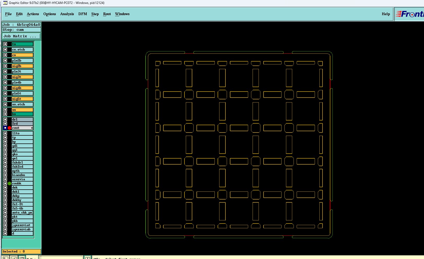Viewport: 424px width, 259px height.
Task: Open the Rout menu
Action: pyautogui.click(x=107, y=14)
